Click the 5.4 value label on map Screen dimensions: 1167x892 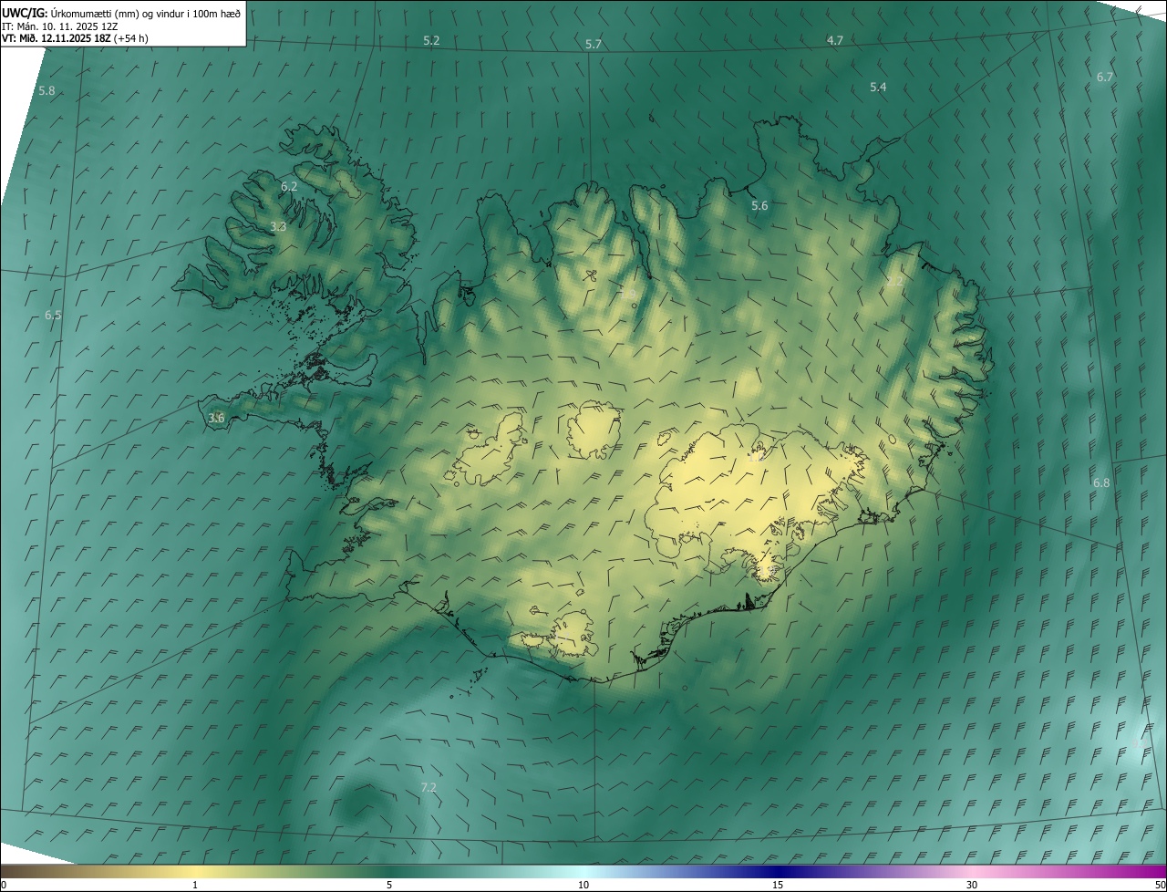878,87
